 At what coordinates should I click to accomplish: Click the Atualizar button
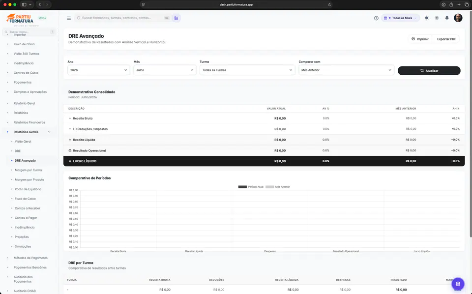pos(429,71)
